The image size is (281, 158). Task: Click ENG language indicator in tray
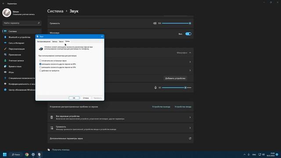click(254, 154)
